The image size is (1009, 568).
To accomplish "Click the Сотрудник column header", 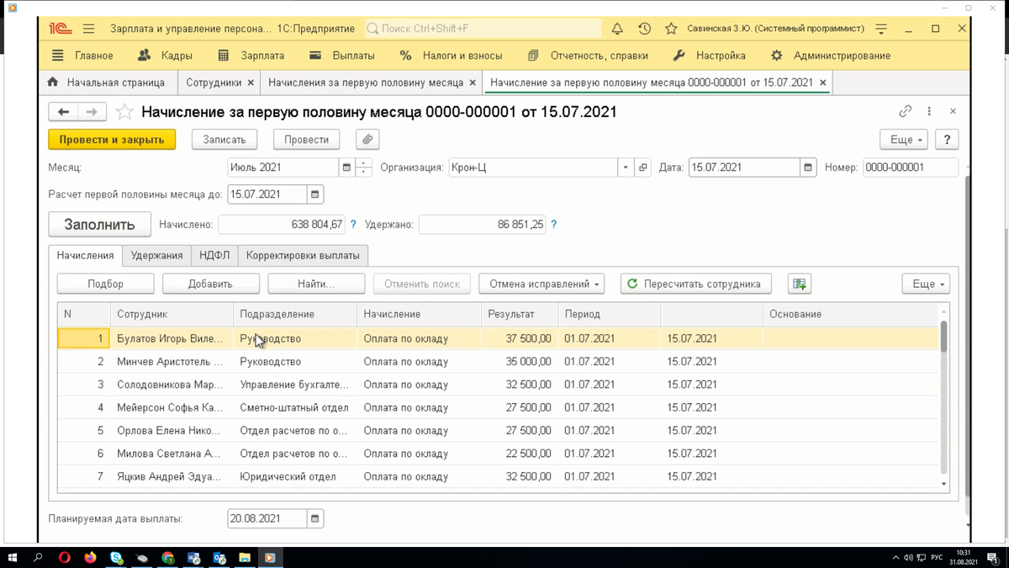I will click(x=172, y=314).
